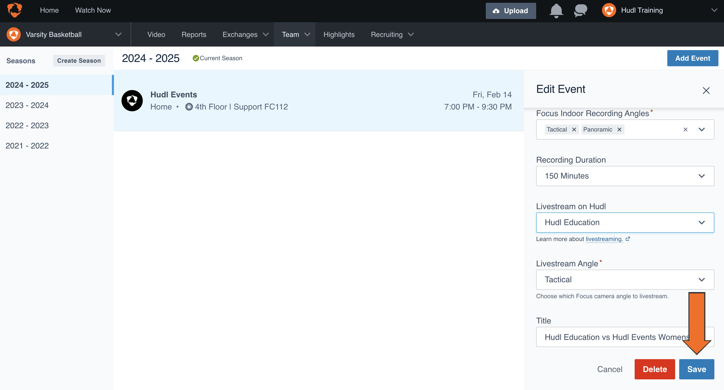Viewport: 724px width, 390px height.
Task: Switch to the Highlights tab
Action: pyautogui.click(x=339, y=35)
